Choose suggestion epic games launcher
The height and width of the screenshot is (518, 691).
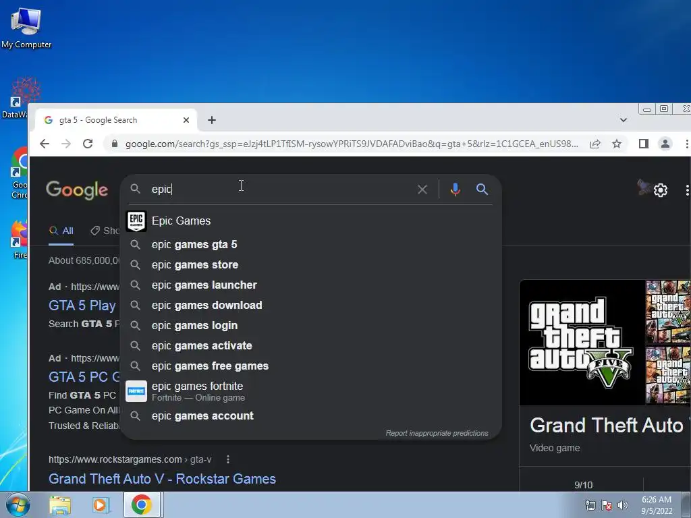[x=310, y=285]
